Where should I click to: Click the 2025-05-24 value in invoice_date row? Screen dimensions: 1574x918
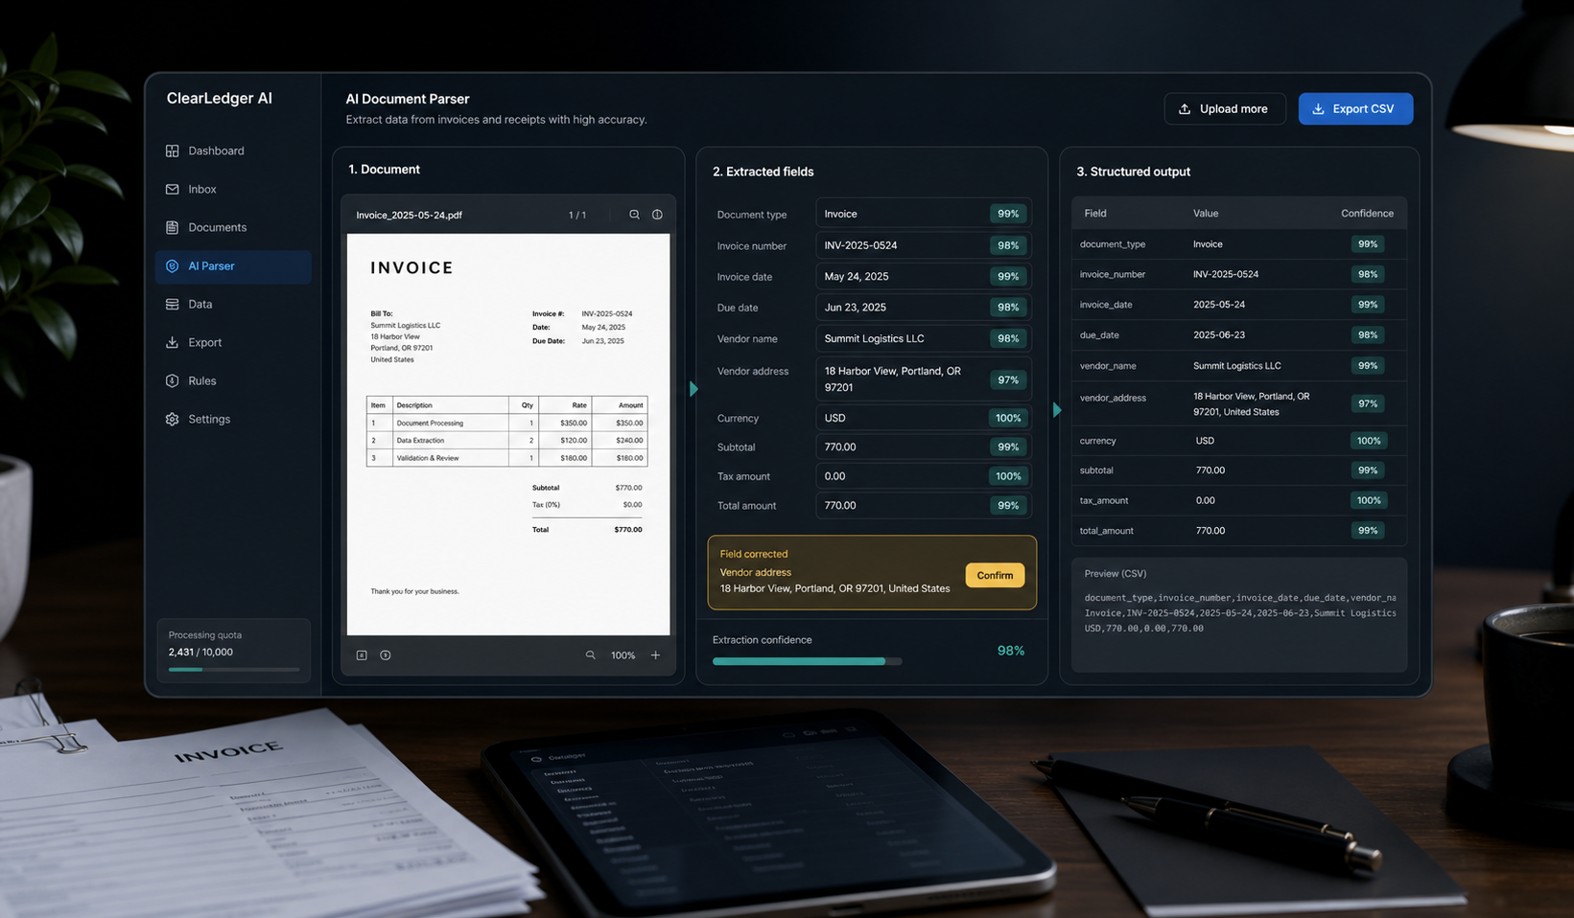click(x=1219, y=305)
